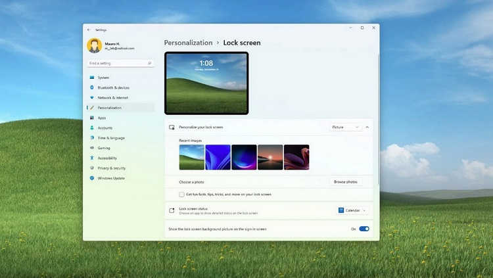This screenshot has width=493, height=278.
Task: Click the System icon in sidebar
Action: click(x=92, y=78)
